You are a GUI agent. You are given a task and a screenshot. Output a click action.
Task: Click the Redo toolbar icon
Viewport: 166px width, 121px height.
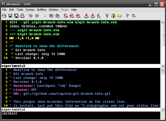[37, 16]
